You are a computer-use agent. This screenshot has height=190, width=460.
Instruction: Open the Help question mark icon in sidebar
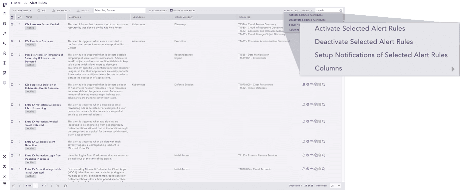click(x=5, y=166)
